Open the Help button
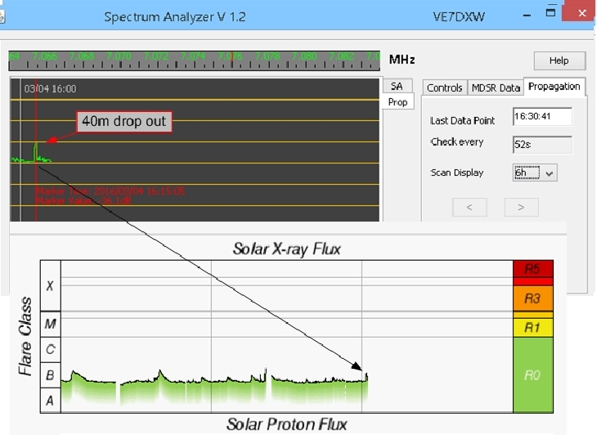 (559, 61)
